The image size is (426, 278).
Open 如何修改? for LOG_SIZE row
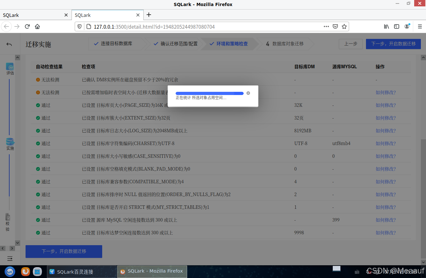385,131
